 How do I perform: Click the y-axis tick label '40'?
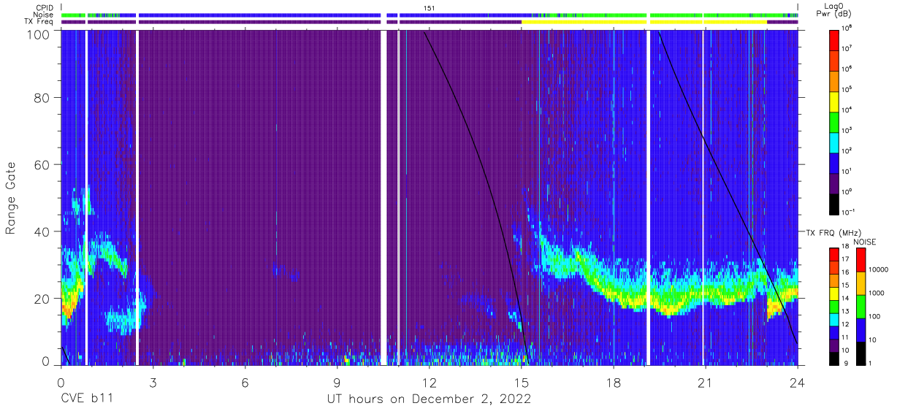coord(42,231)
